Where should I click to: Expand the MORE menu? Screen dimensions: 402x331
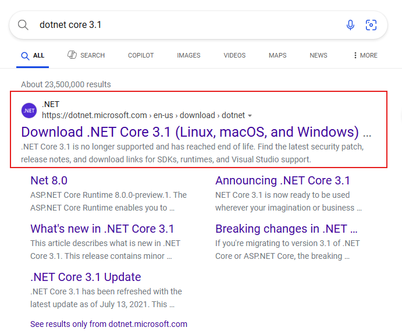(x=365, y=55)
